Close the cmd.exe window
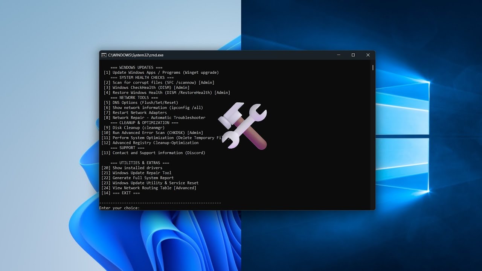This screenshot has height=271, width=482. (368, 55)
